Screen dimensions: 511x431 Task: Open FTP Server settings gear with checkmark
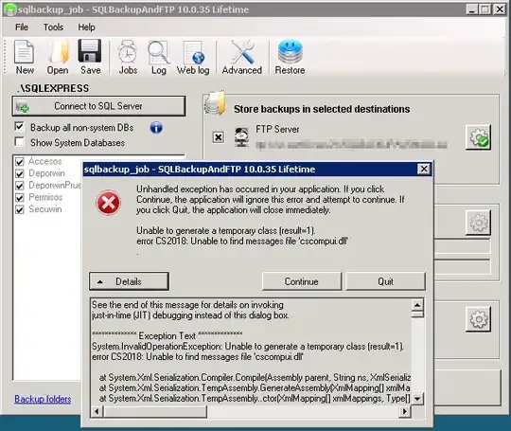pos(478,137)
